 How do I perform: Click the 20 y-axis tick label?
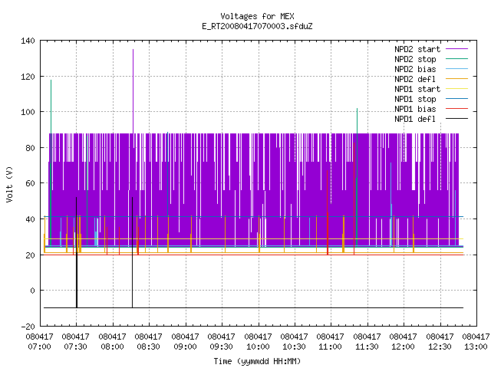[x=31, y=255]
